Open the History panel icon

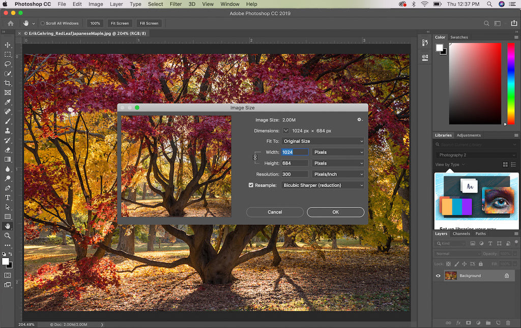click(x=425, y=43)
